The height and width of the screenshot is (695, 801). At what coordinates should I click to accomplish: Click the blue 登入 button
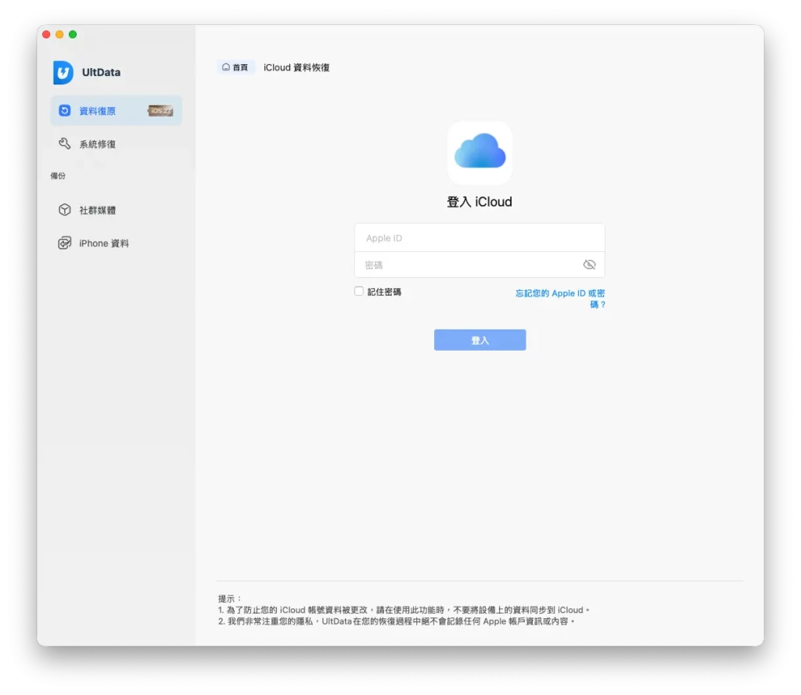click(480, 340)
